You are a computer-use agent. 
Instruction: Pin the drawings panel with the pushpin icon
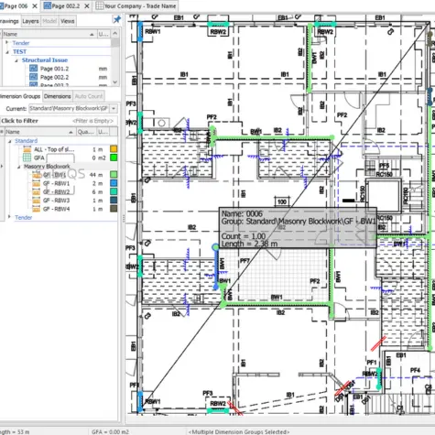(x=117, y=20)
